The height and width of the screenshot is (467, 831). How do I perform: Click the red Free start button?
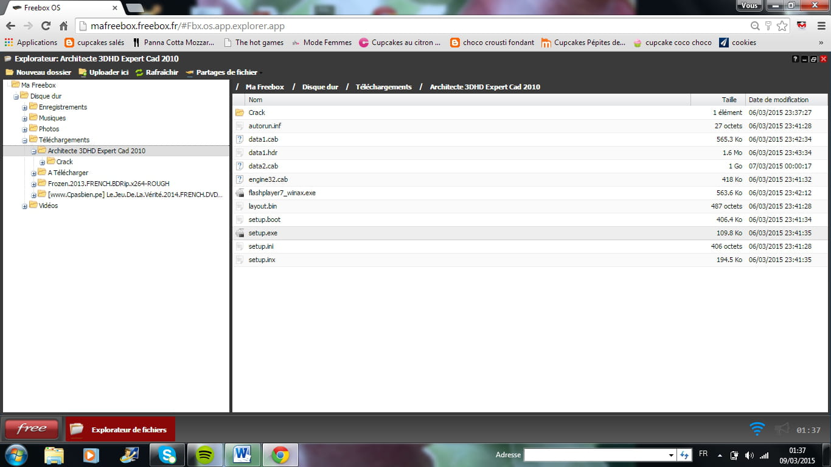(x=32, y=429)
